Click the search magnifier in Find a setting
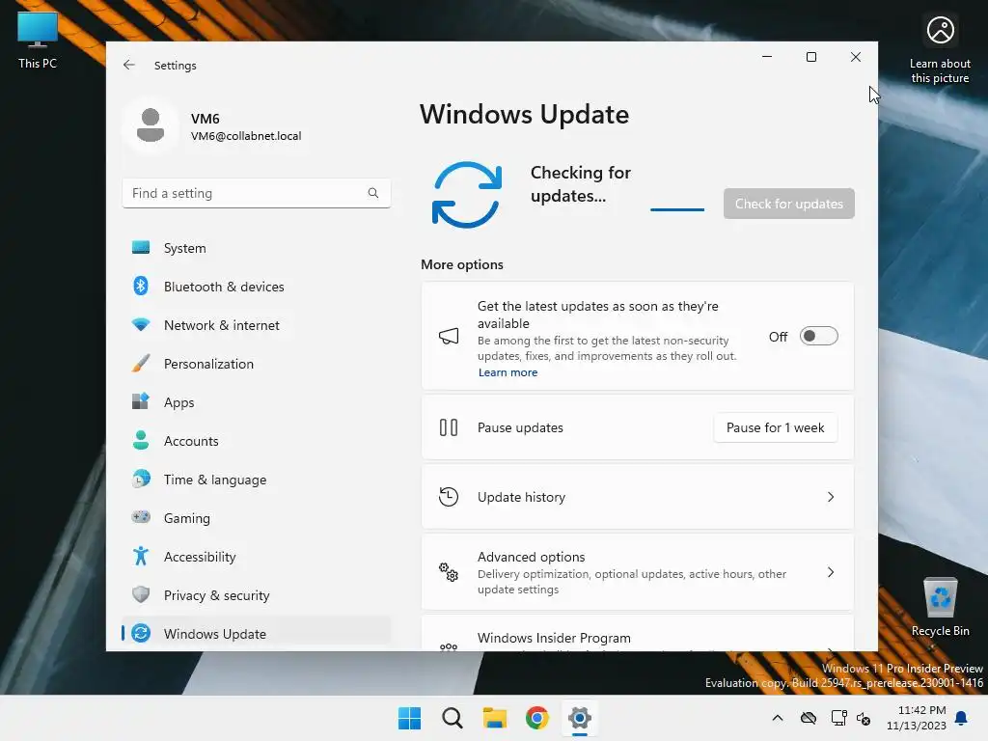 tap(373, 193)
